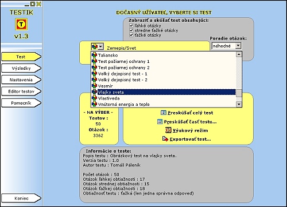Click the cube icon beside Taliansko
Screen dimensions: 287x207
tap(94, 55)
